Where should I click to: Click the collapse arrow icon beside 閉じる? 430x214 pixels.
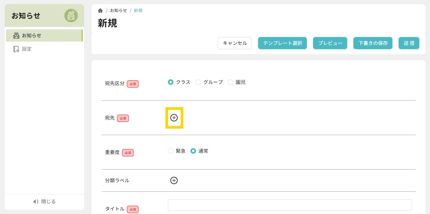(x=36, y=202)
